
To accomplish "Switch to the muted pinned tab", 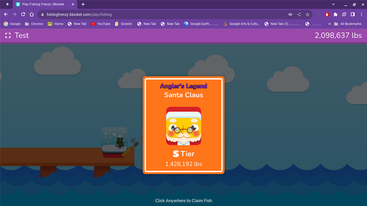I will 7,4.
